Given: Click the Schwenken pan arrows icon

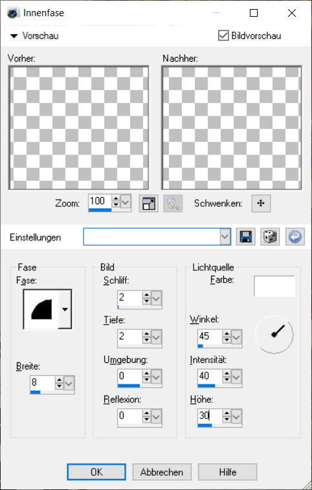Looking at the screenshot, I should pyautogui.click(x=261, y=204).
